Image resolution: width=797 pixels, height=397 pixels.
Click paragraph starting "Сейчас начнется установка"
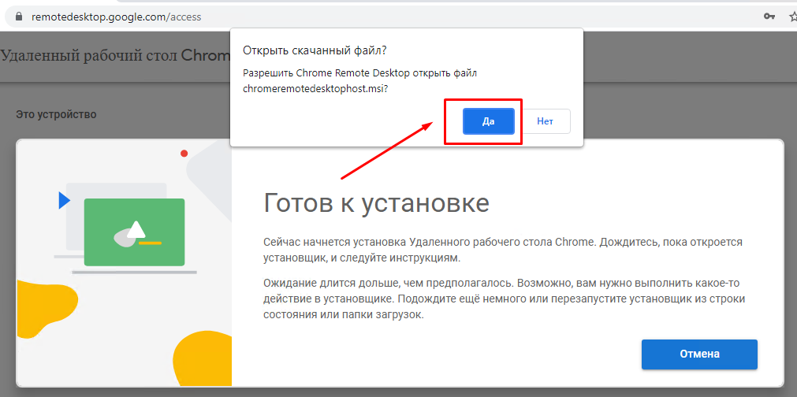[x=502, y=250]
